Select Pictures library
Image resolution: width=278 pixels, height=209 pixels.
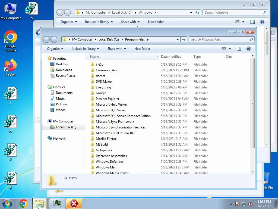pos(62,104)
